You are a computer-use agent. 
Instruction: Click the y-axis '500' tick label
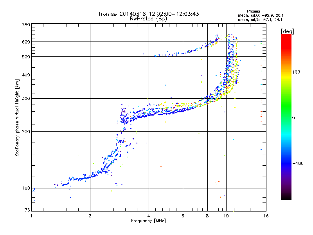26,57
